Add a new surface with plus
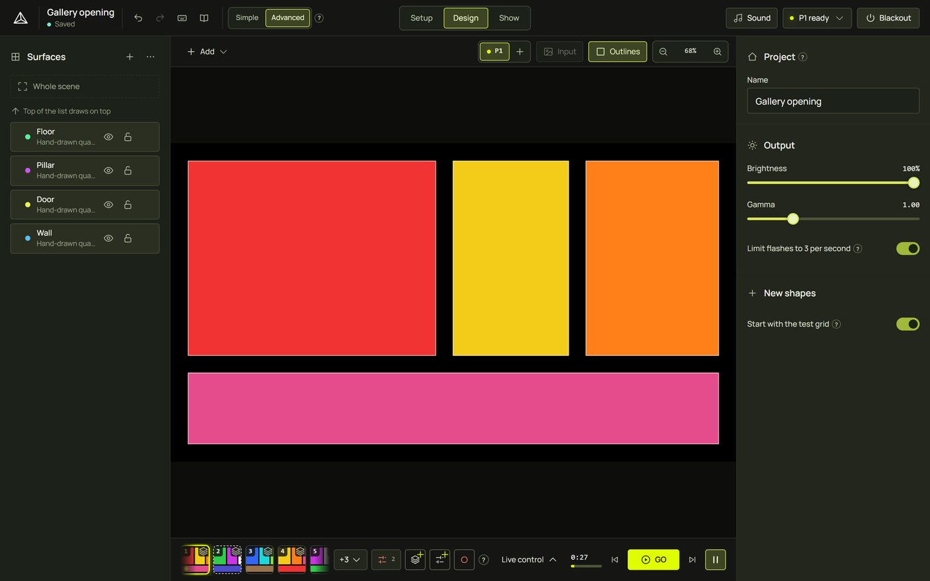 click(x=130, y=57)
